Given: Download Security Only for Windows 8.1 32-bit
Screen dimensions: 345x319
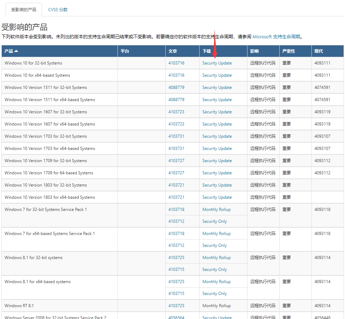Looking at the screenshot, I should 215,269.
